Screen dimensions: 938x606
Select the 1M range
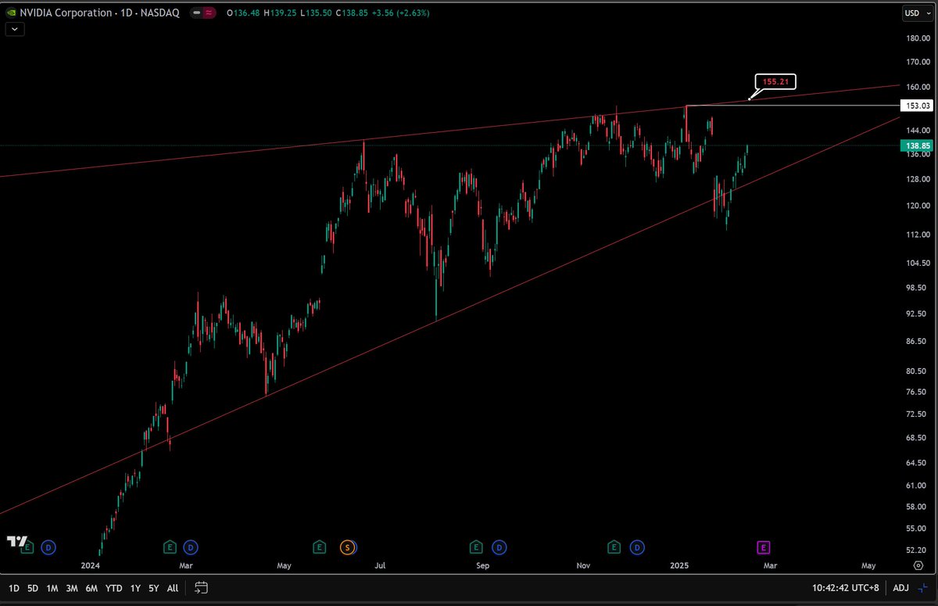[52, 588]
